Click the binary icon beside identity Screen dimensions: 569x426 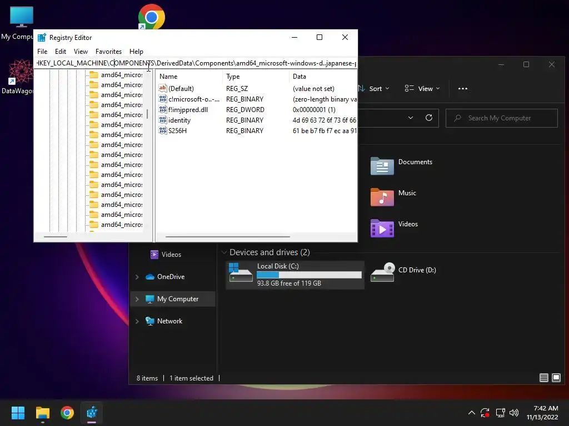[x=163, y=120]
